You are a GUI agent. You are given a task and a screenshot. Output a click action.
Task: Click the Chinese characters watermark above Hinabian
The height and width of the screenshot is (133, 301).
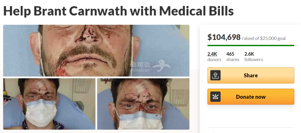(140, 64)
